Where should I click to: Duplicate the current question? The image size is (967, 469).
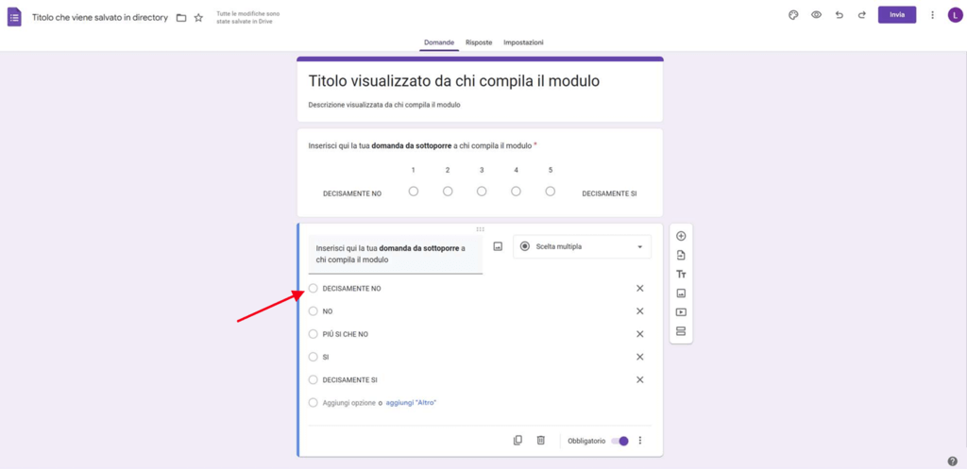517,441
